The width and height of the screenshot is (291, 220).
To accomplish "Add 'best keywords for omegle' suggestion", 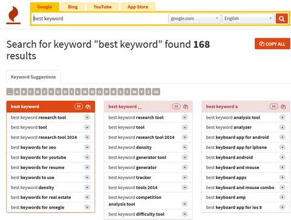I will (87, 207).
